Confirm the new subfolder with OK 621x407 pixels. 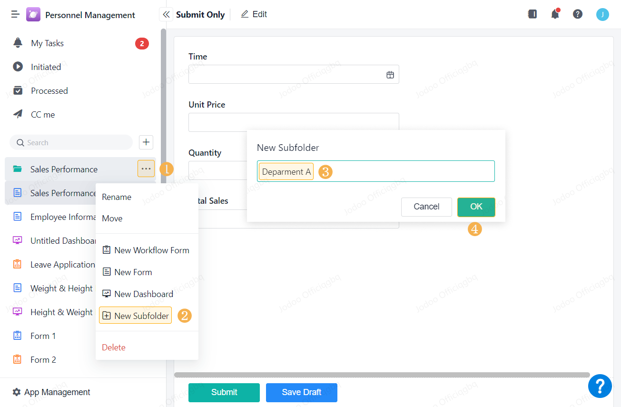(x=476, y=207)
